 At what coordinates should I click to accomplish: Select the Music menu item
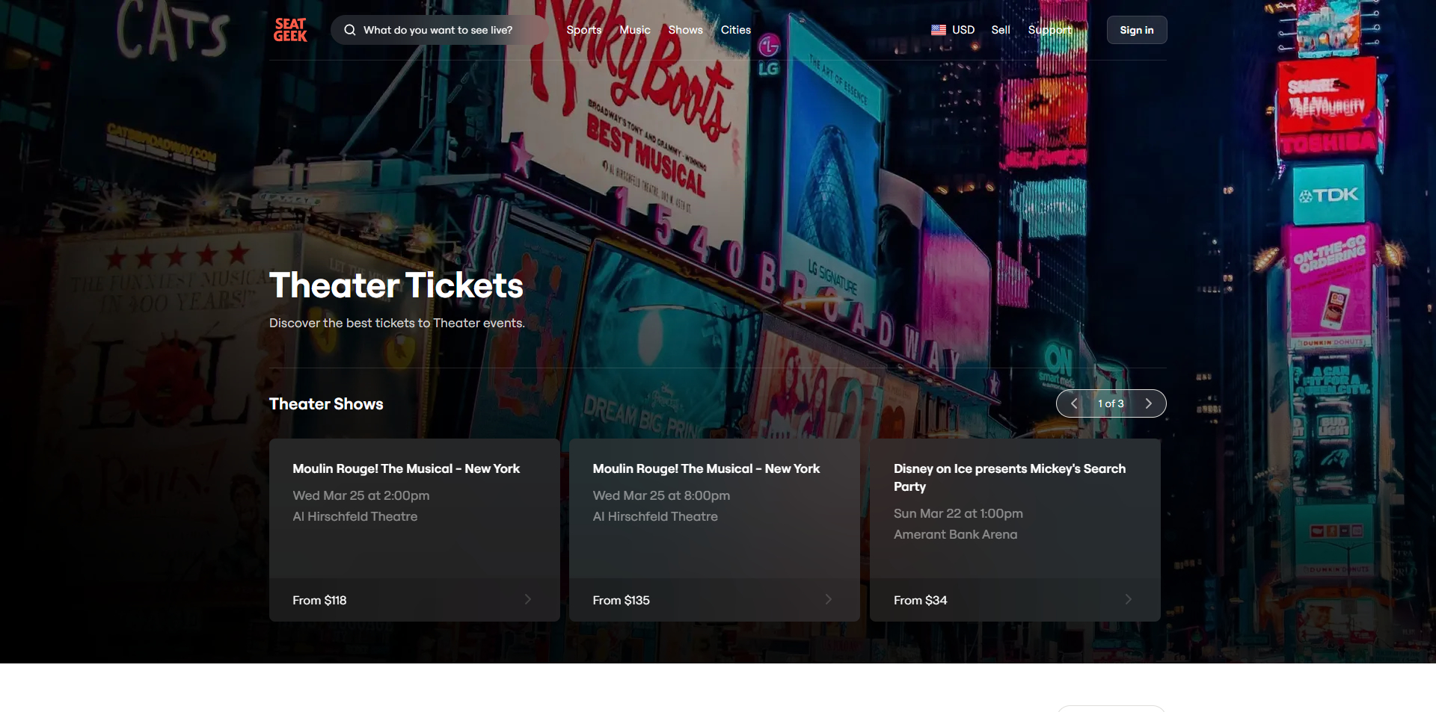click(x=634, y=30)
